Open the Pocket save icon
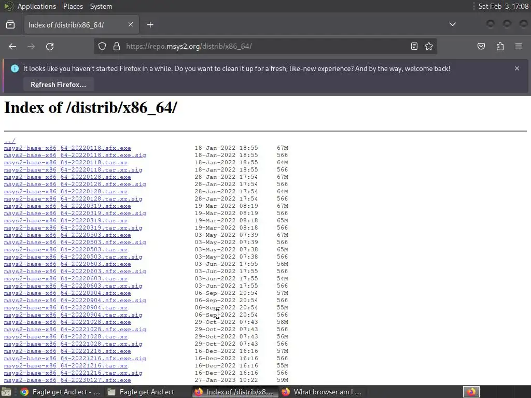Viewport: 531px width, 398px height. click(481, 46)
